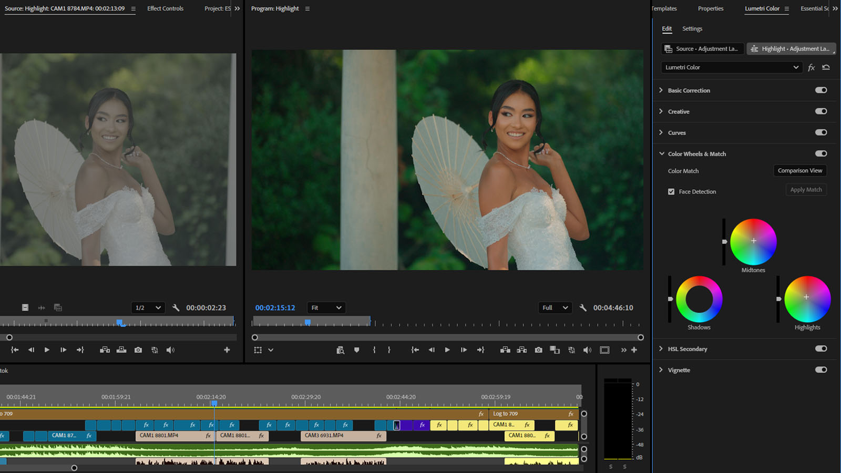Toggle full screen icon in Program monitor
This screenshot has height=473, width=841.
[x=604, y=350]
